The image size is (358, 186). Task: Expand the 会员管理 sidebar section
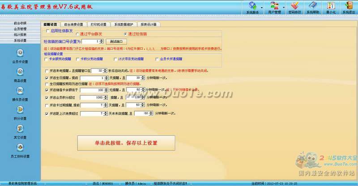(20, 29)
